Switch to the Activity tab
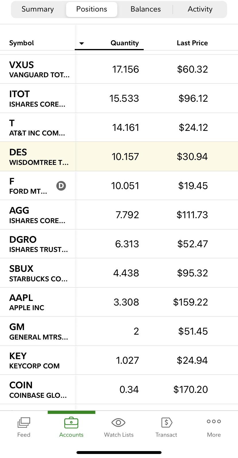 200,9
